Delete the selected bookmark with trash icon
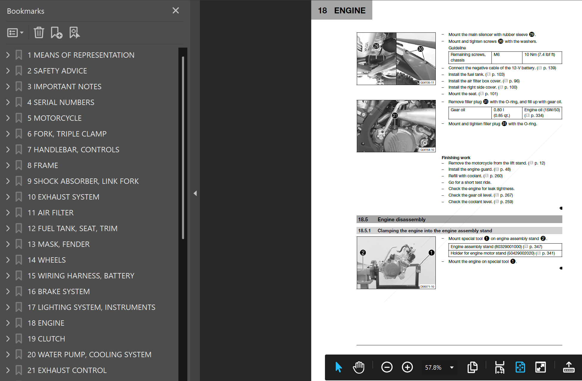The image size is (582, 381). 39,33
